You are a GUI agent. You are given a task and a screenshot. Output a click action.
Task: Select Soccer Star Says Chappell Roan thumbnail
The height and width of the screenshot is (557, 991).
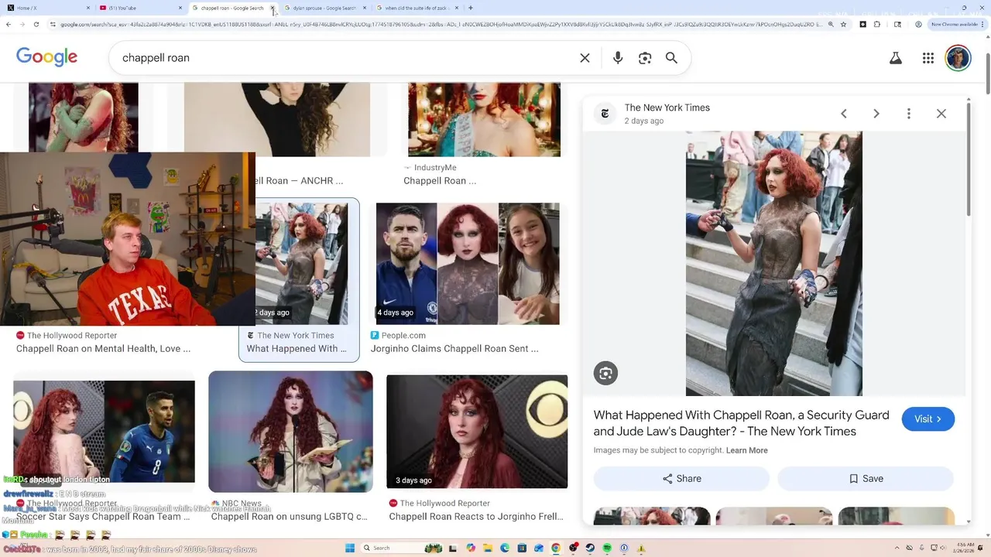tap(104, 432)
